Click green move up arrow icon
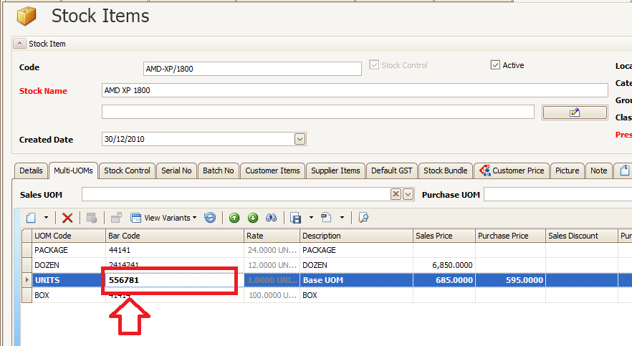The width and height of the screenshot is (632, 346). (x=234, y=218)
